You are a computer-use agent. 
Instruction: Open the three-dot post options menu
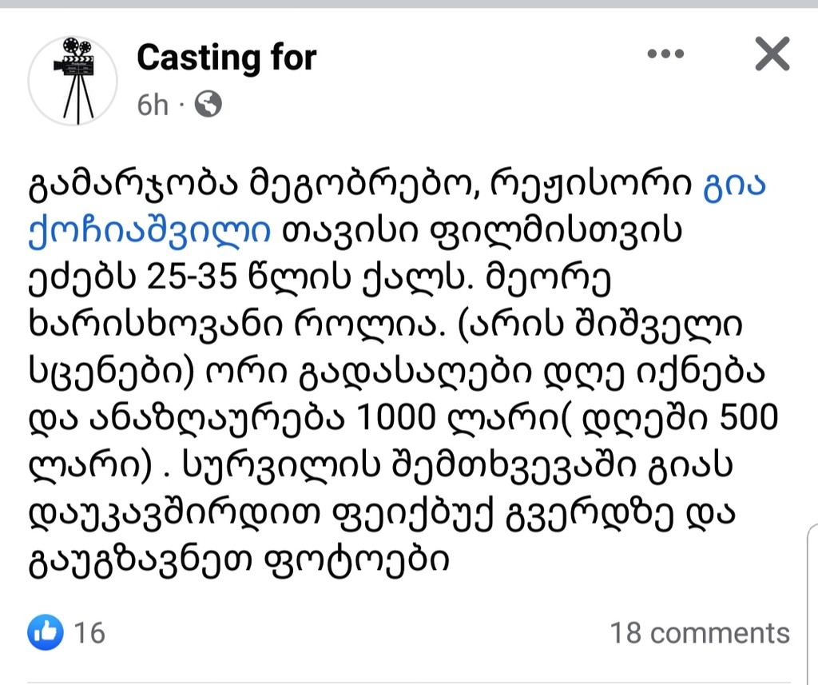coord(667,54)
